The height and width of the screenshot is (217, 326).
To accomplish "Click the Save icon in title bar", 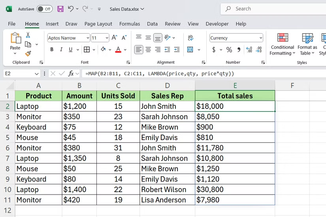I will tap(60, 9).
